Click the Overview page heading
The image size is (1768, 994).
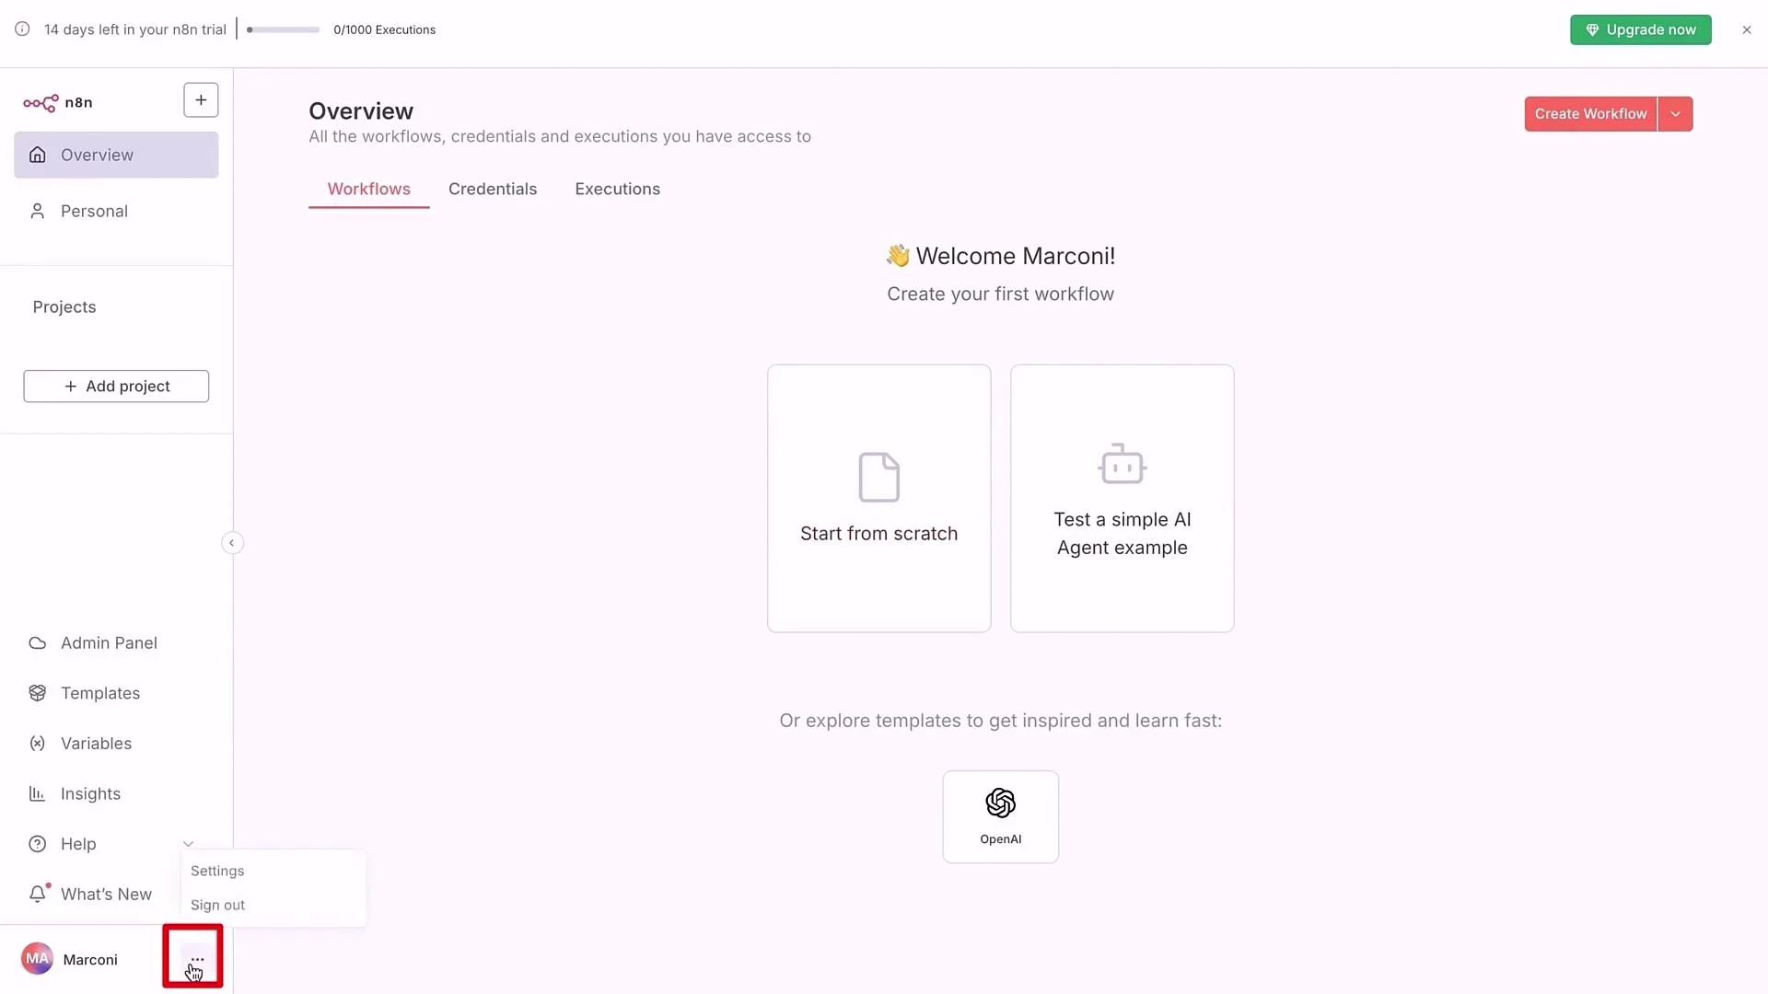point(361,111)
